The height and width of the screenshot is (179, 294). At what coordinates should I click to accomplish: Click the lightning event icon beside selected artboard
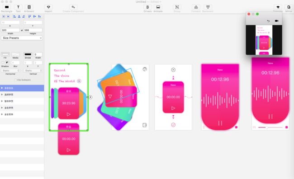[x=90, y=97]
